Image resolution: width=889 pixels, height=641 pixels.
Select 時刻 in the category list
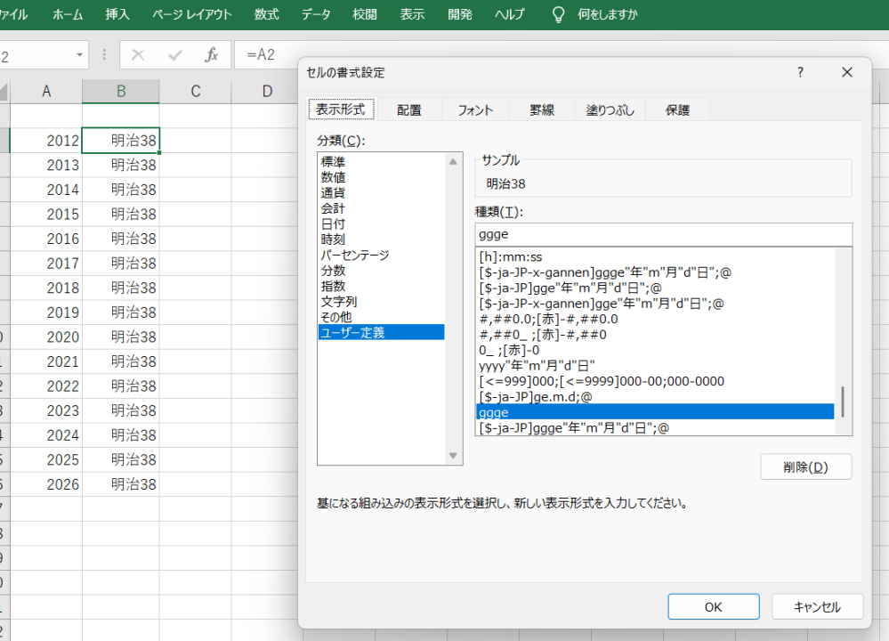[x=381, y=239]
